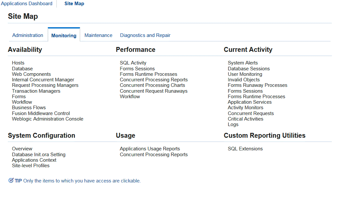
Task: Select the Site Map top tab
Action: point(74,4)
